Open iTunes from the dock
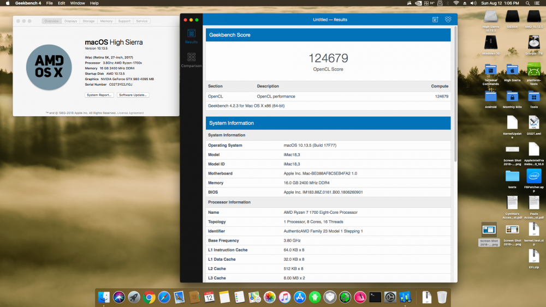Image resolution: width=546 pixels, height=307 pixels. pos(284,297)
